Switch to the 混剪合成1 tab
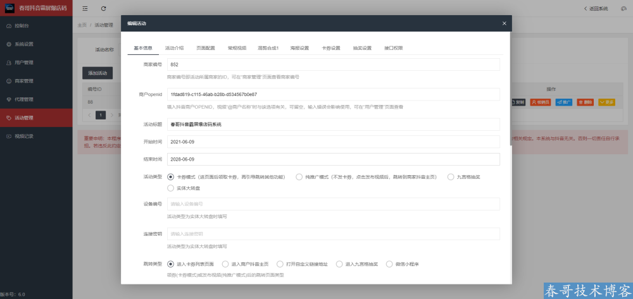This screenshot has height=299, width=633. point(268,48)
